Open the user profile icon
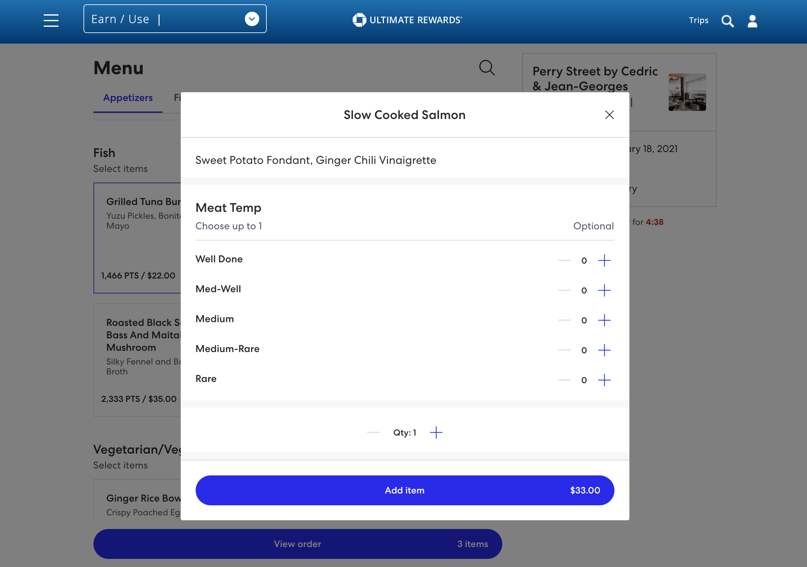This screenshot has width=807, height=567. (x=752, y=21)
